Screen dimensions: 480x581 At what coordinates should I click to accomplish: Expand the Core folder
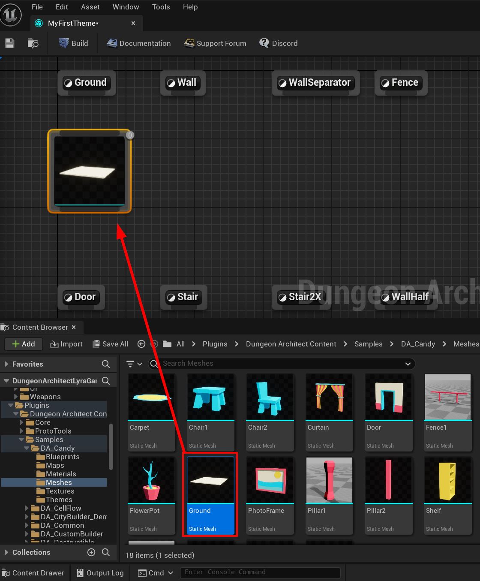tap(21, 422)
